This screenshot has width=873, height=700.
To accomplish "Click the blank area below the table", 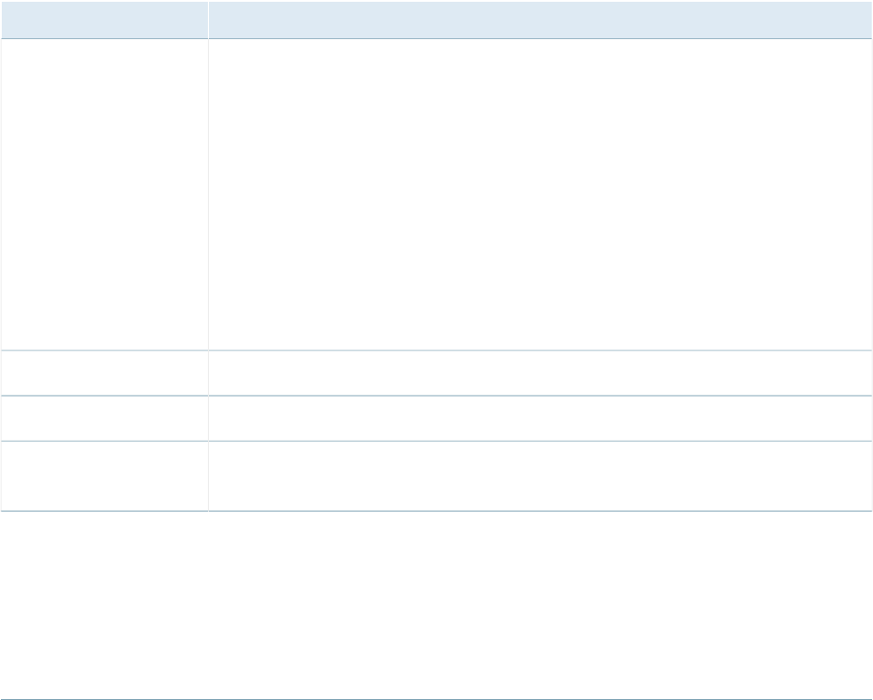I will point(436,604).
